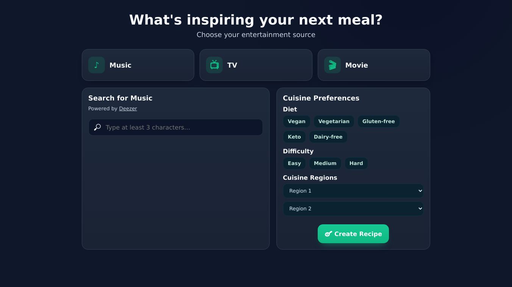Open the Region 1 dropdown
The image size is (512, 287).
tap(353, 191)
